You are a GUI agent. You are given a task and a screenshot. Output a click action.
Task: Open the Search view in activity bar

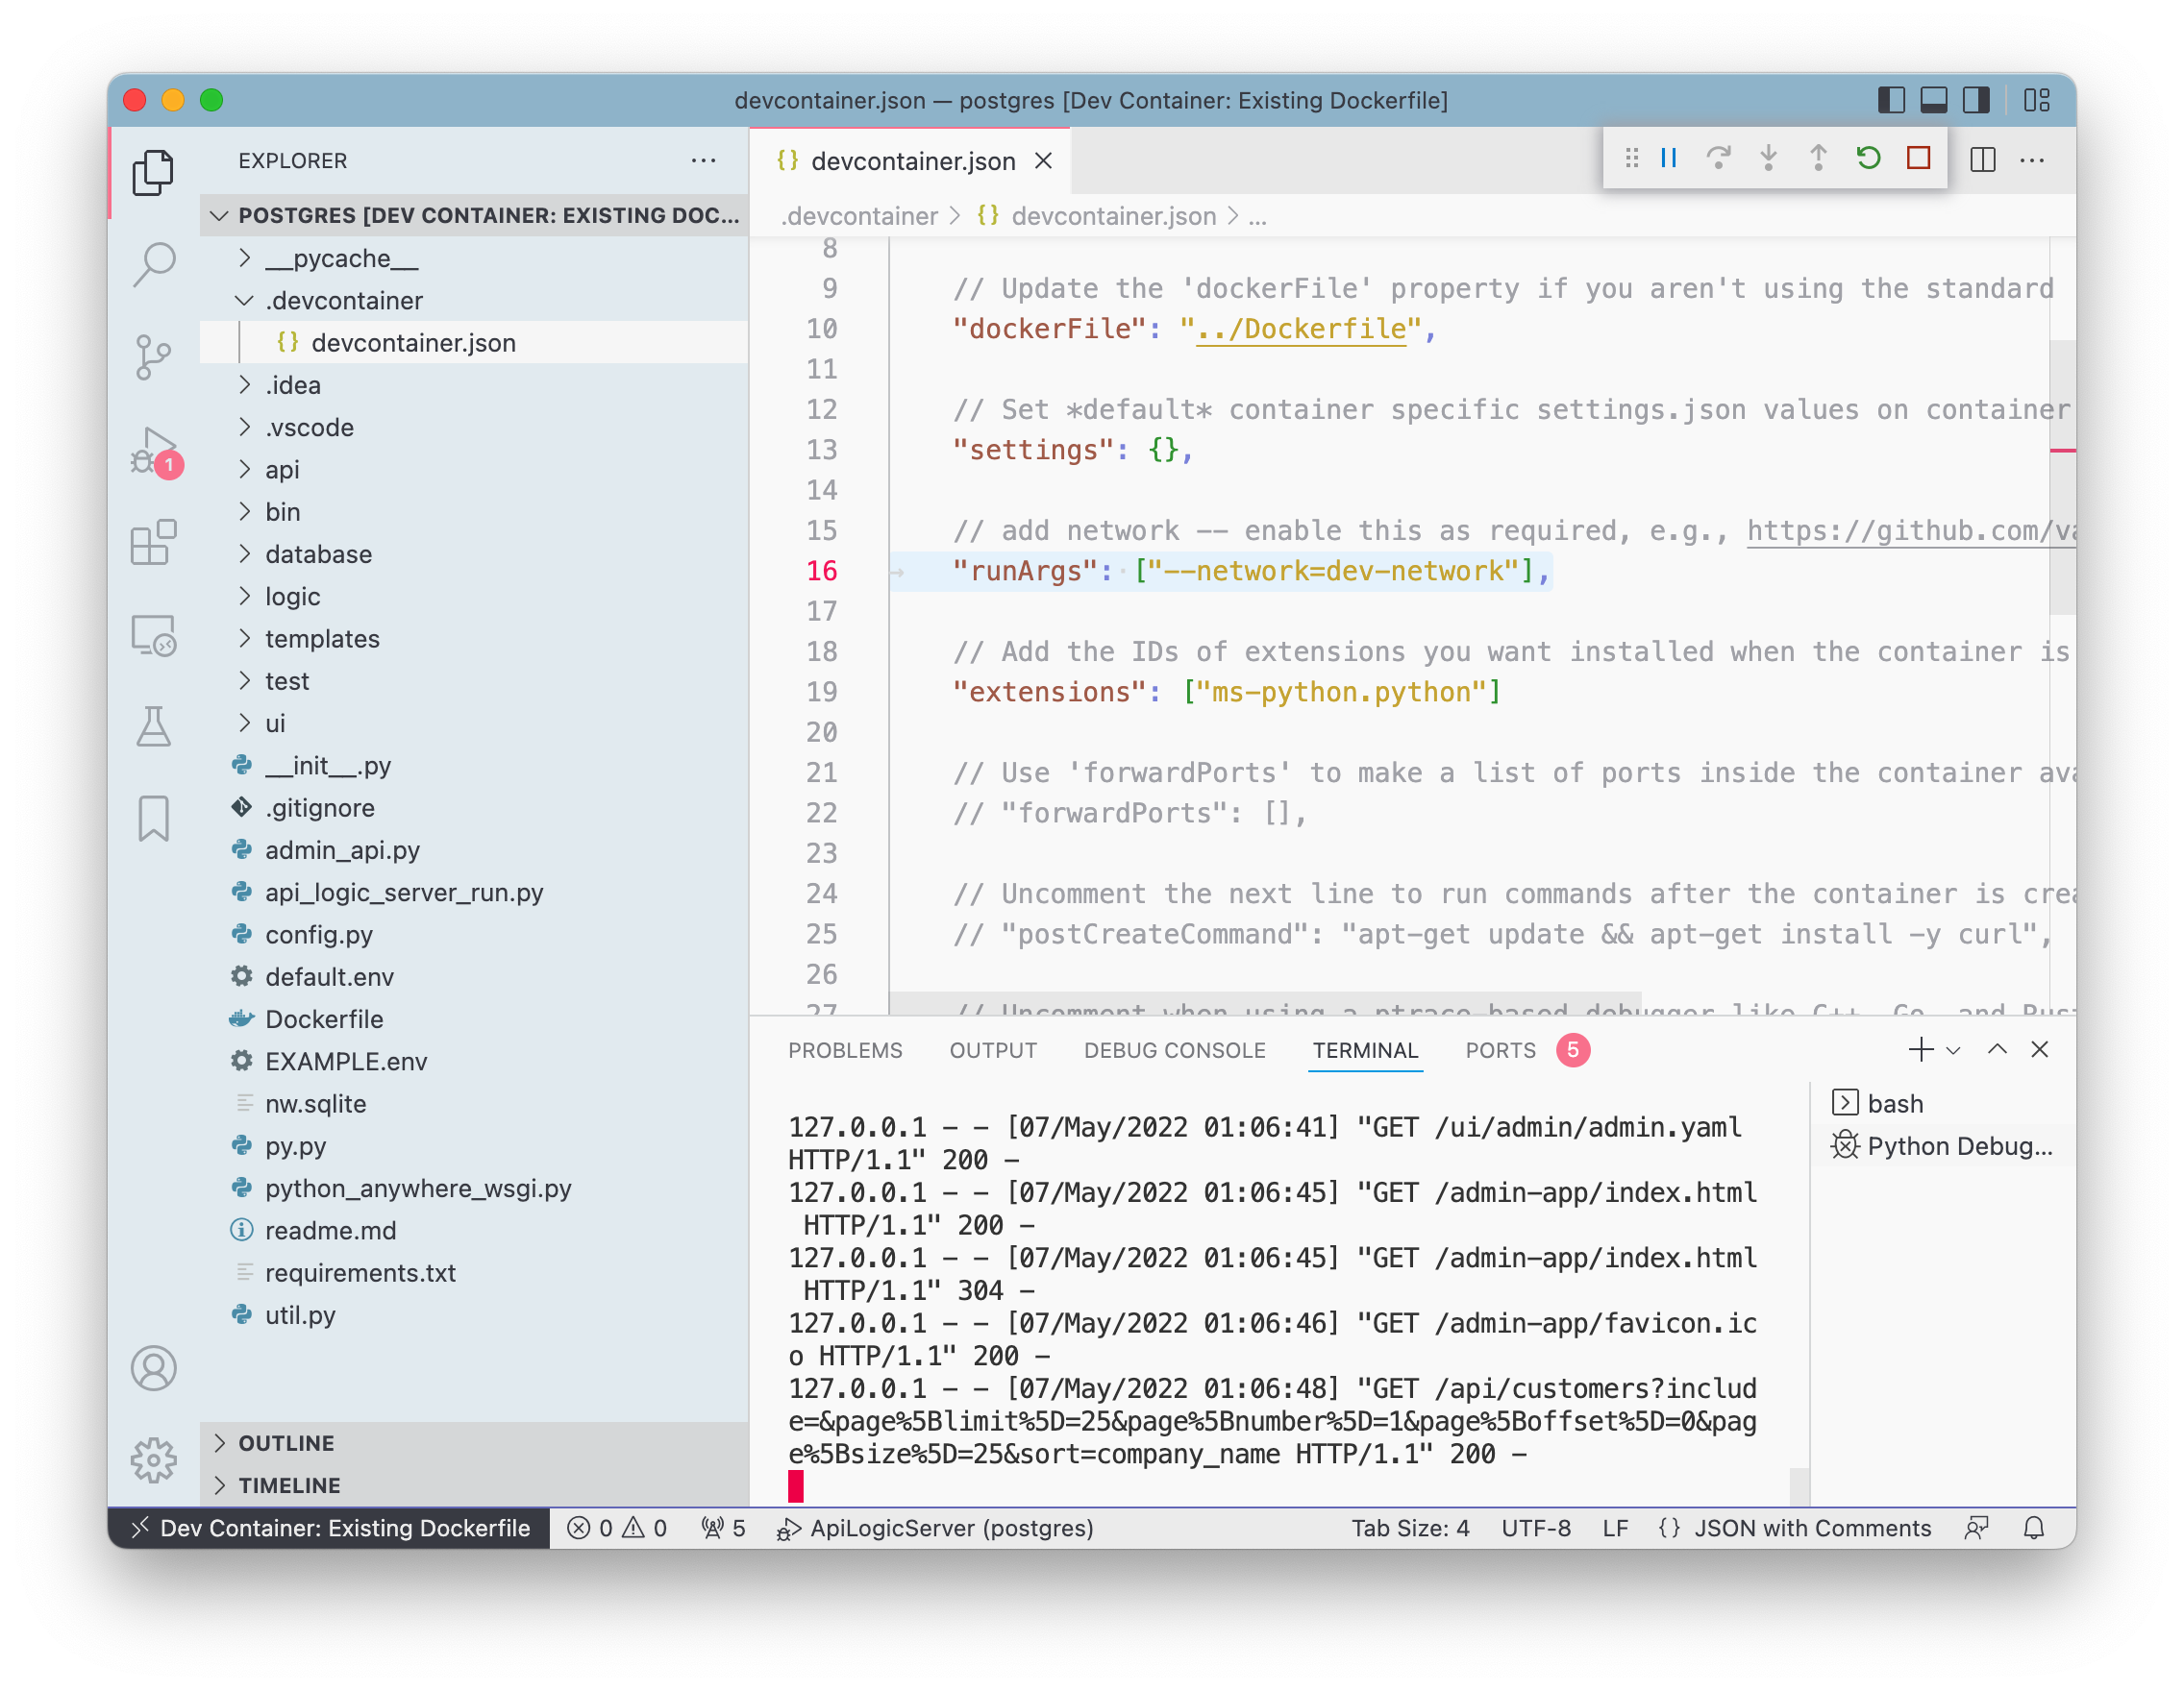pyautogui.click(x=153, y=265)
